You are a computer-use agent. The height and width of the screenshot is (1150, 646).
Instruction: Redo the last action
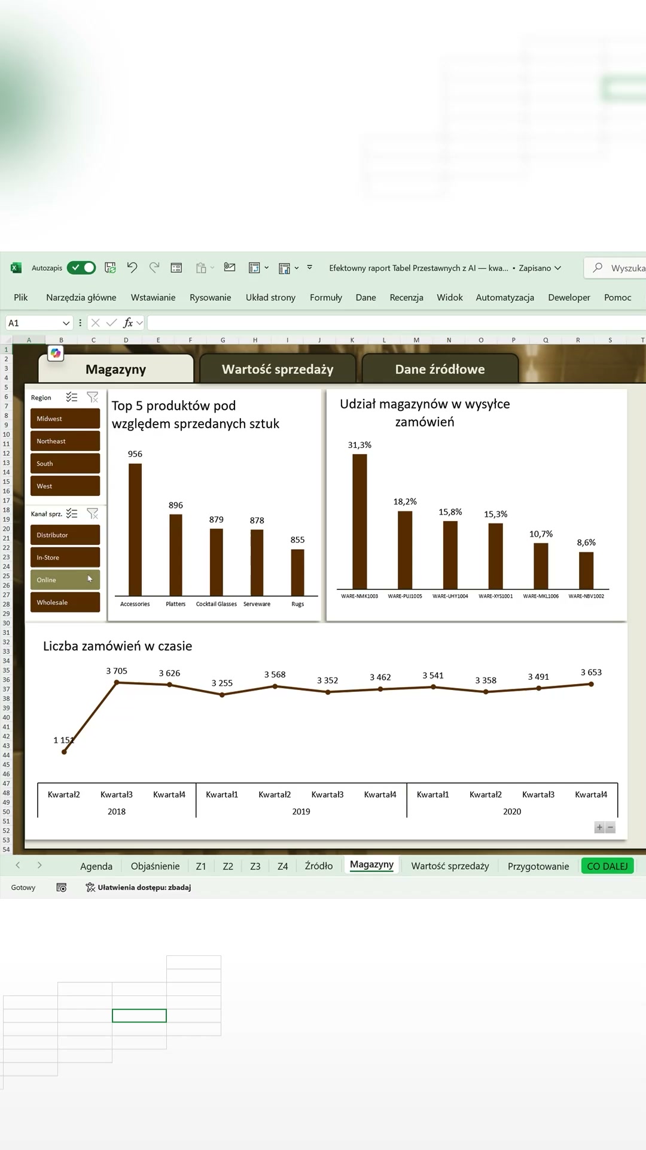point(154,268)
